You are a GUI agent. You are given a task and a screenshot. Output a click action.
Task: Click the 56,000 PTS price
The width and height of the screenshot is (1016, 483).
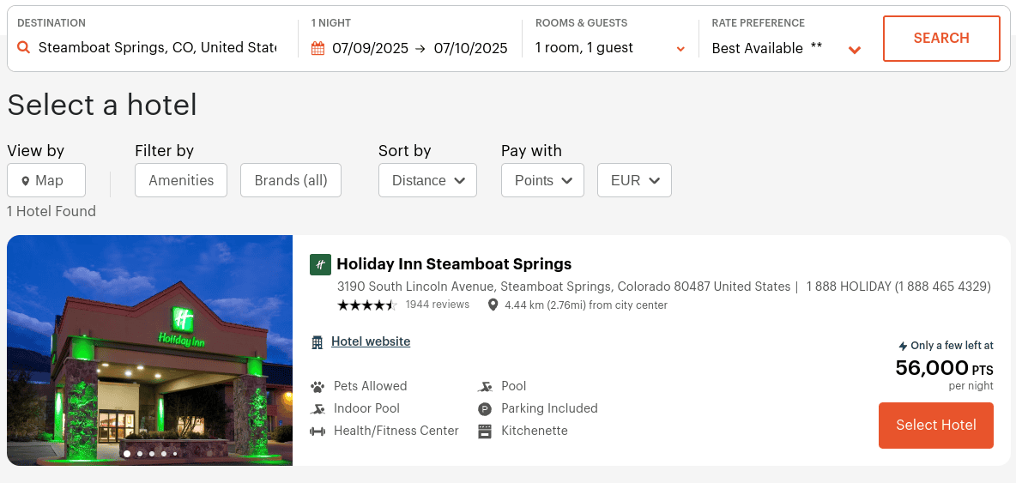point(944,368)
